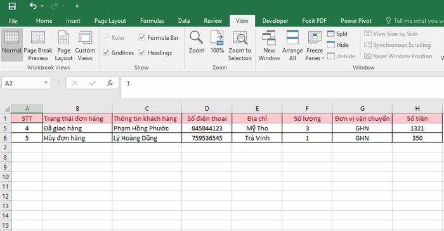This screenshot has width=444, height=231.
Task: Open the Developer tab
Action: pyautogui.click(x=275, y=21)
